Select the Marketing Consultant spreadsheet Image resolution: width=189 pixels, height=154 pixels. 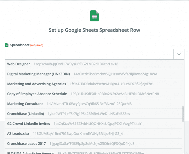point(94,104)
